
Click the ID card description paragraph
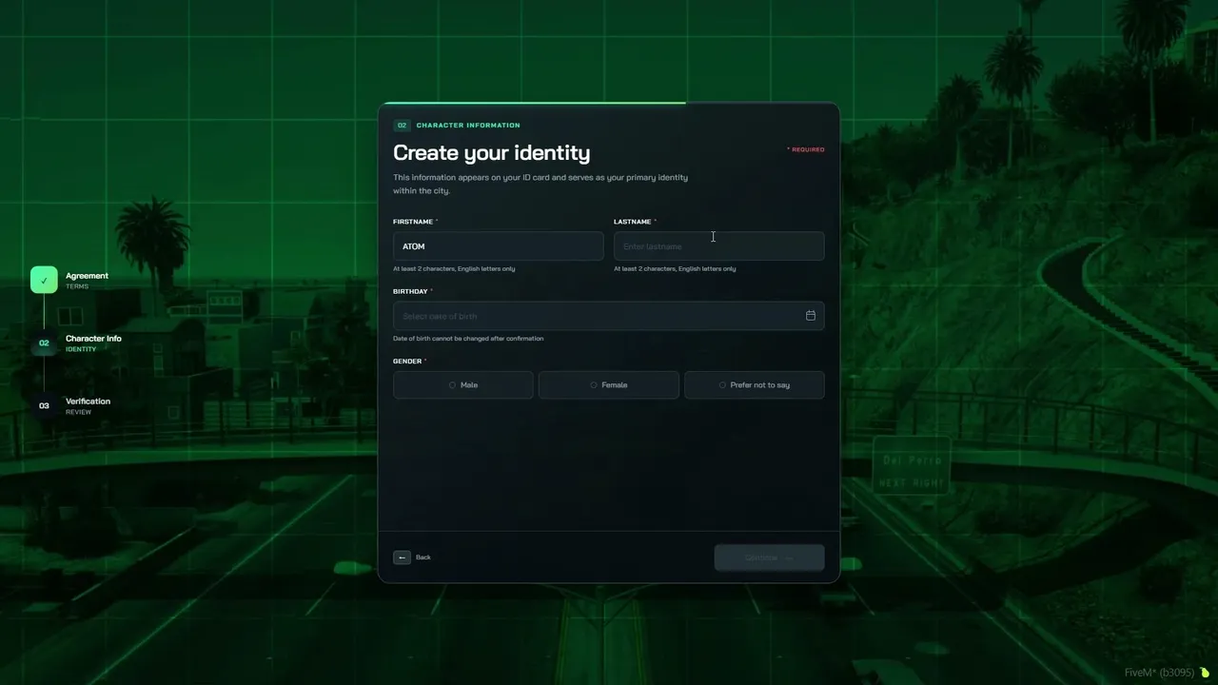[540, 184]
